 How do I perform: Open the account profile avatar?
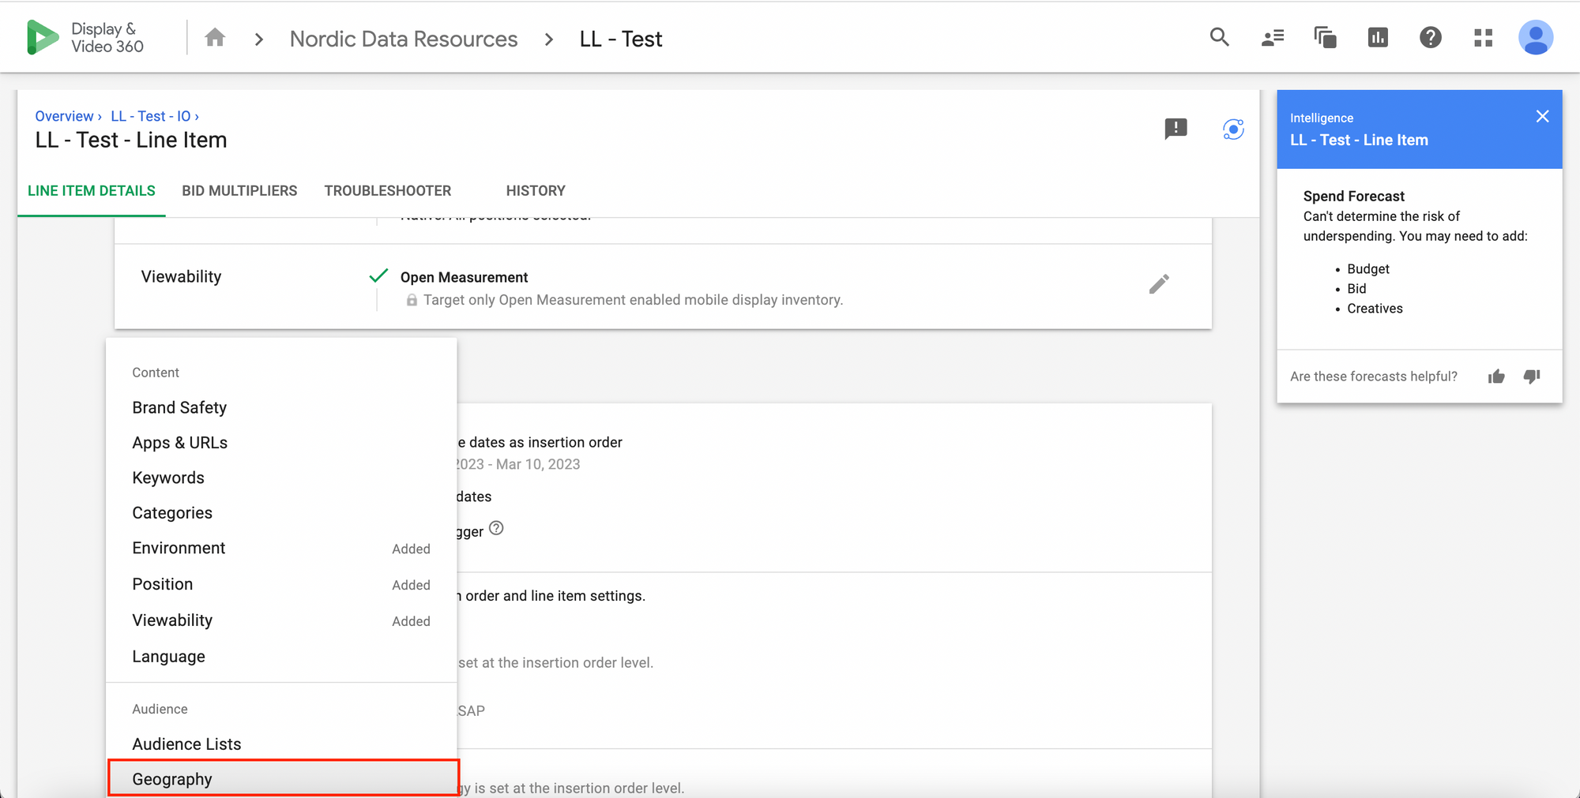click(1536, 37)
